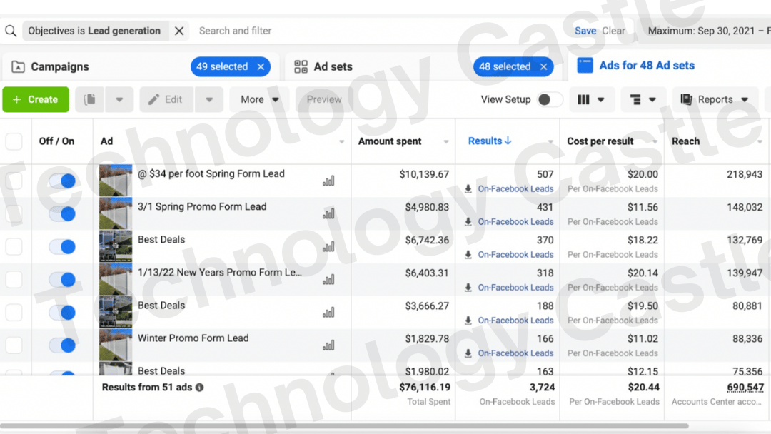Open the Reports dropdown

click(x=715, y=100)
